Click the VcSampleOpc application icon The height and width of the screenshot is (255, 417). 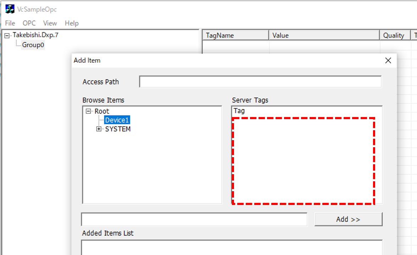pos(10,9)
